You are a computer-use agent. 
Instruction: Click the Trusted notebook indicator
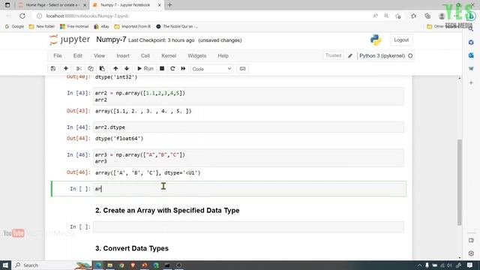coord(333,55)
